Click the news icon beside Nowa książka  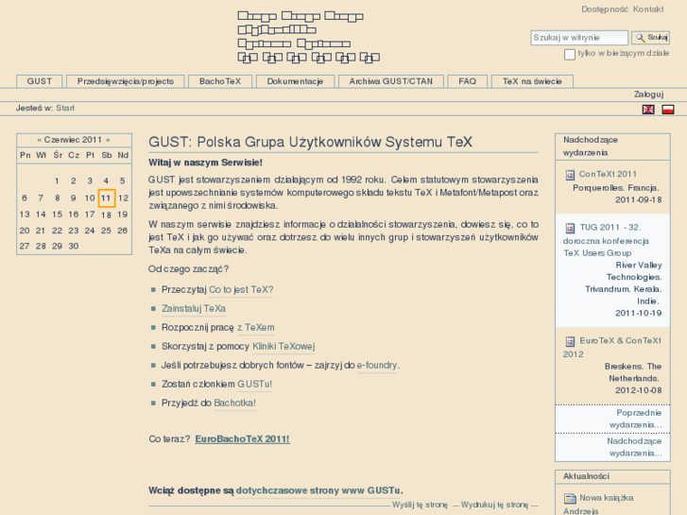(570, 498)
